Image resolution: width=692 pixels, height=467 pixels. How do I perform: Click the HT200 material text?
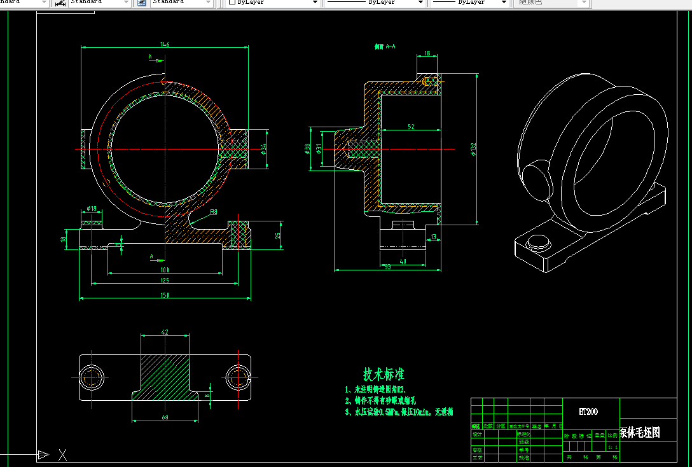(588, 412)
